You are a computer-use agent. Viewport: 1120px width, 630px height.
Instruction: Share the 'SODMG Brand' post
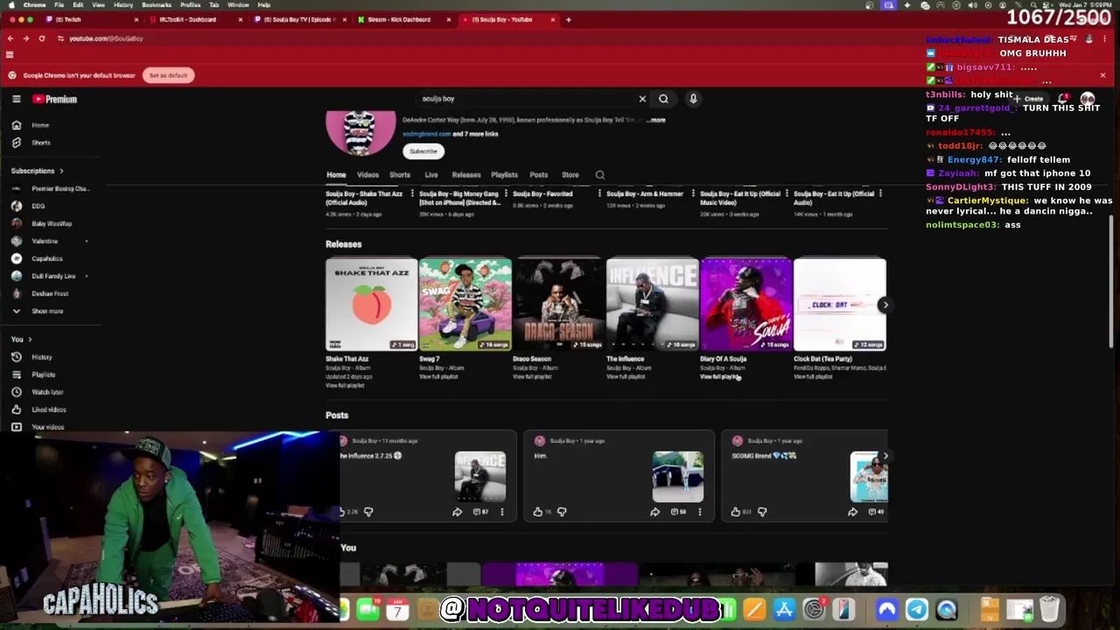click(x=852, y=512)
